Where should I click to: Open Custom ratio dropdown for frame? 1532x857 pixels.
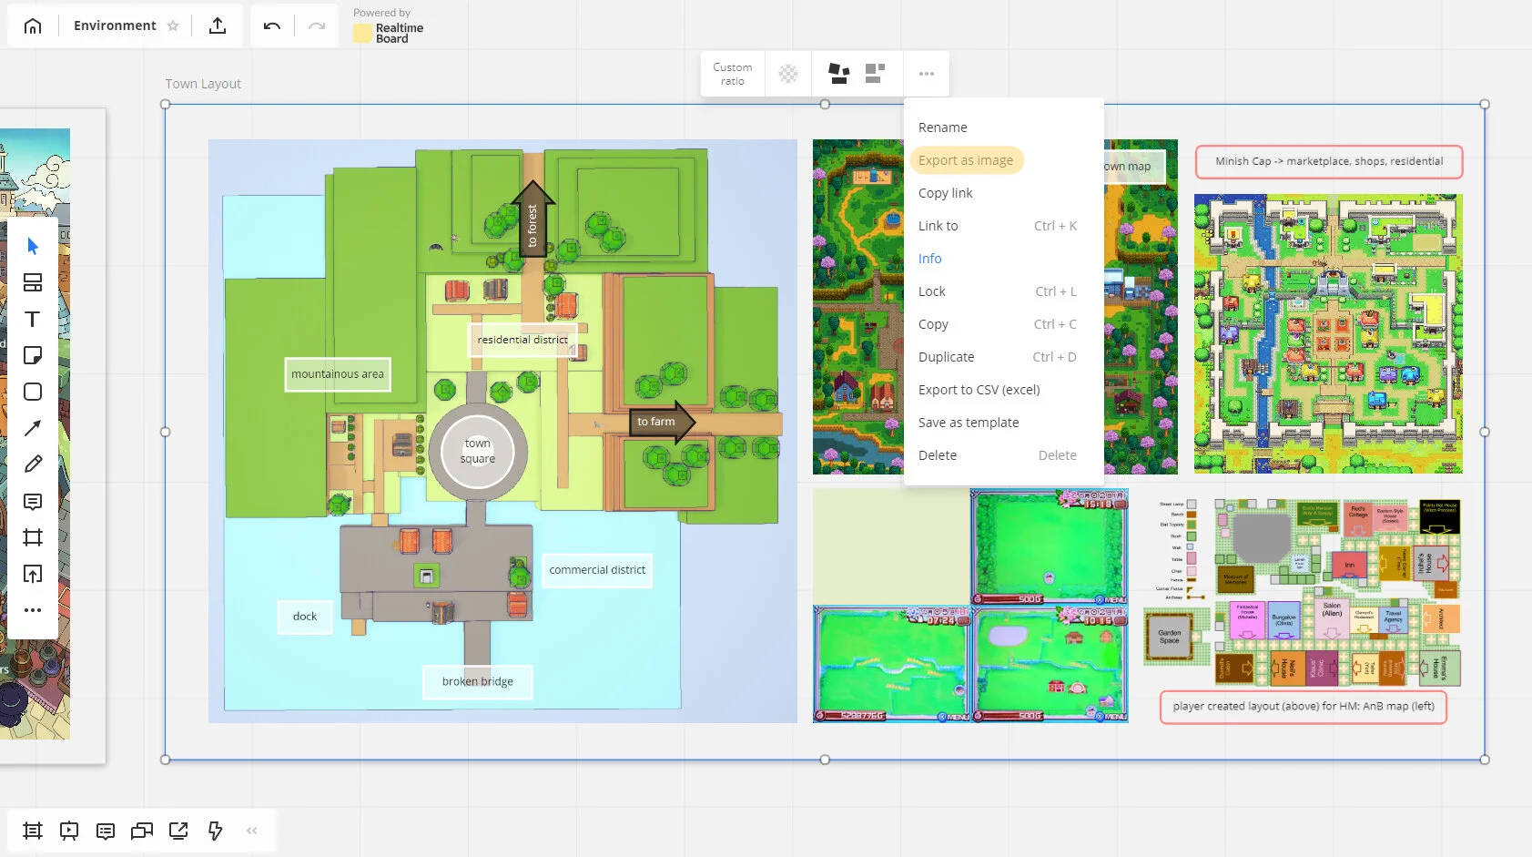point(733,74)
